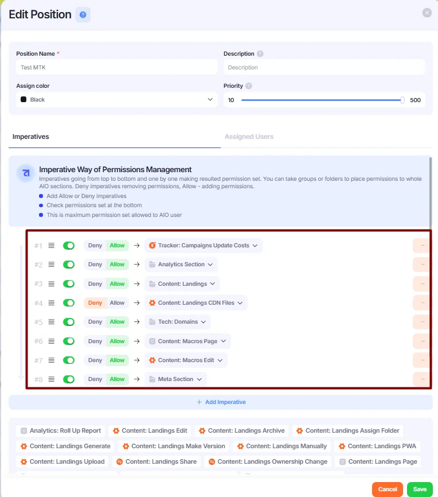438x497 pixels.
Task: Click the minus icon on Tech: Domains row
Action: point(422,322)
